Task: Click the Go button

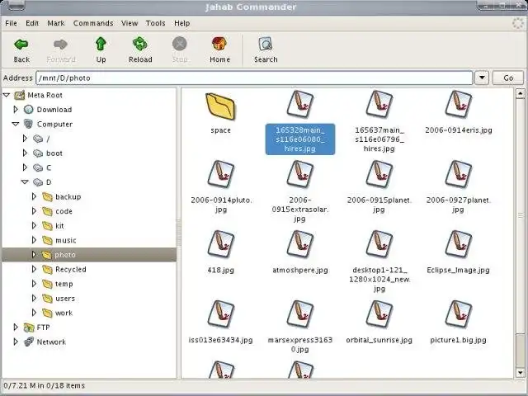Action: tap(508, 78)
